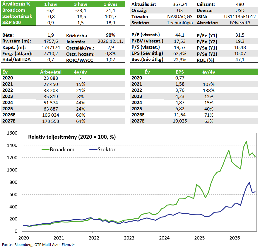Click the 2027E EPS value 19,025
260x248 pixels.
(x=180, y=121)
